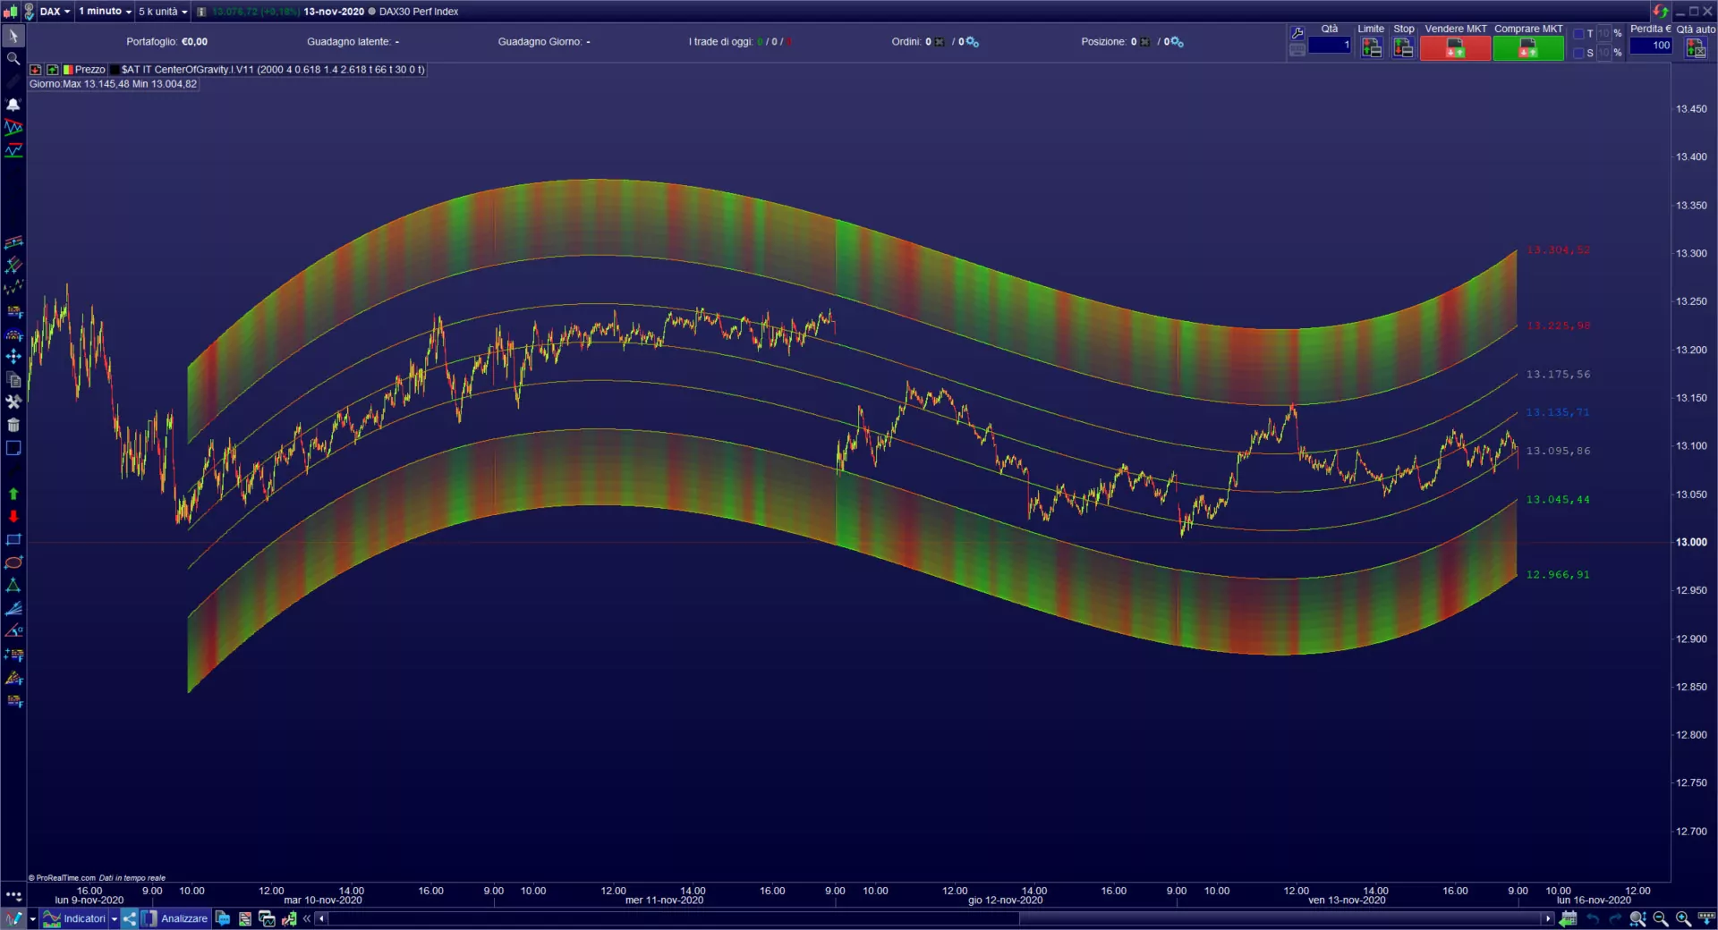Toggle the drawing pencil mode icon
The width and height of the screenshot is (1718, 930).
coord(13,918)
